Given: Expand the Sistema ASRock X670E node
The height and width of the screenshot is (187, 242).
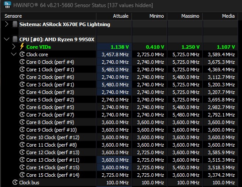Looking at the screenshot, I should click(7, 24).
